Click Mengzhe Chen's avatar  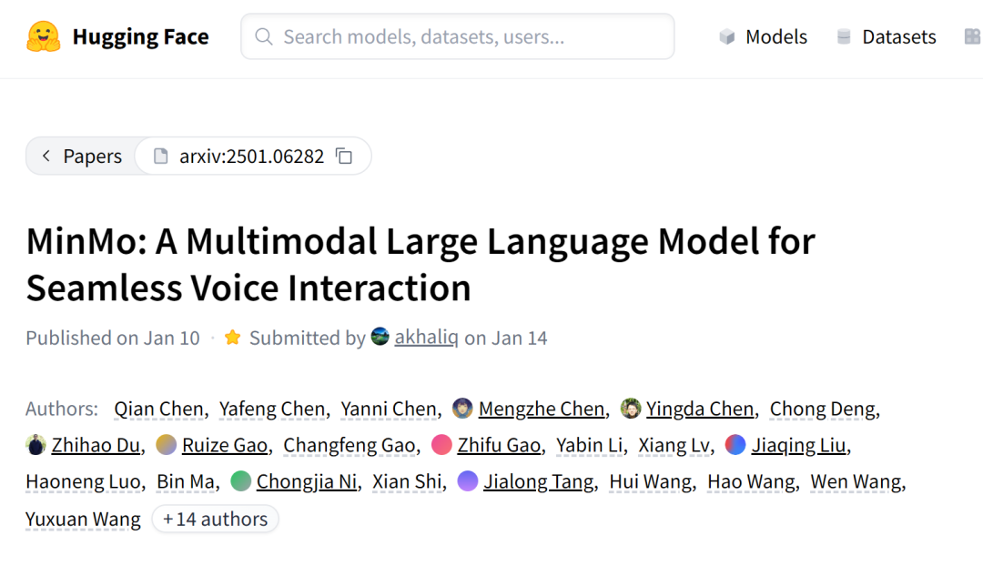coord(462,408)
